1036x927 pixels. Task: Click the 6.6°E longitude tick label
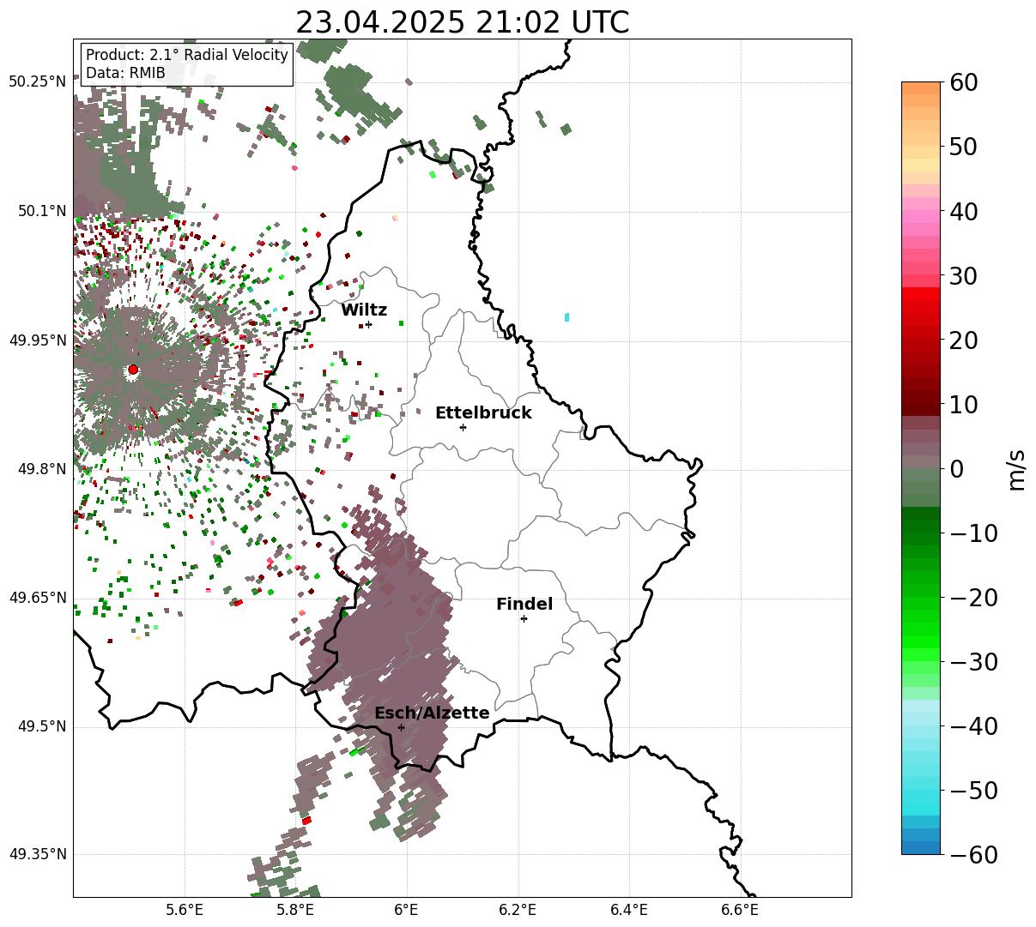[739, 911]
